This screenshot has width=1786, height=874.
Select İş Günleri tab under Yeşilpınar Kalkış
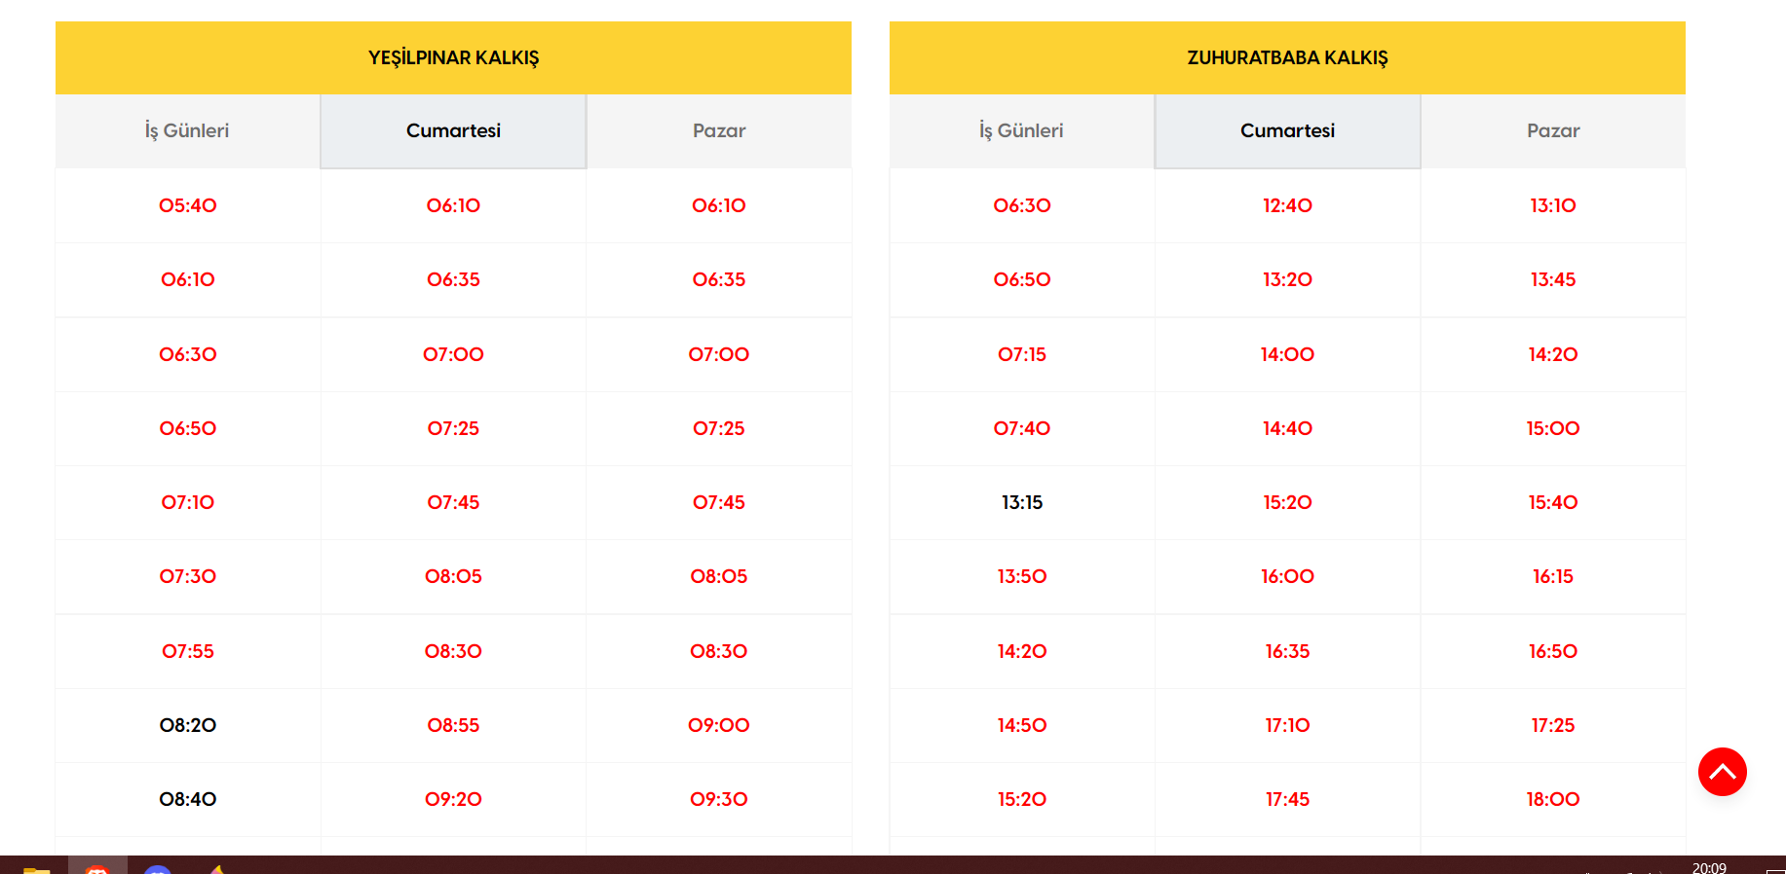187,131
